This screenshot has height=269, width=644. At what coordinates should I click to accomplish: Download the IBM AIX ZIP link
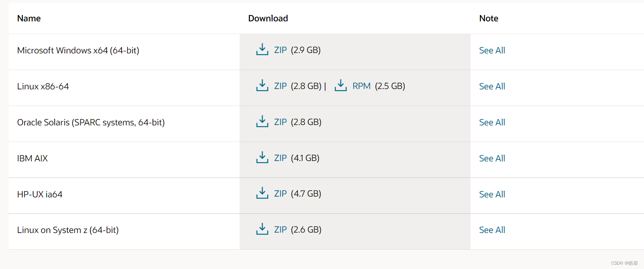pos(280,158)
